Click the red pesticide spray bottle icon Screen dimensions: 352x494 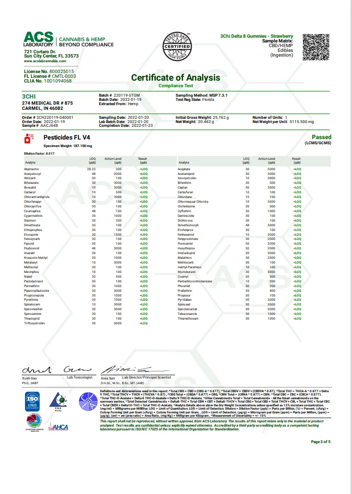coord(28,138)
